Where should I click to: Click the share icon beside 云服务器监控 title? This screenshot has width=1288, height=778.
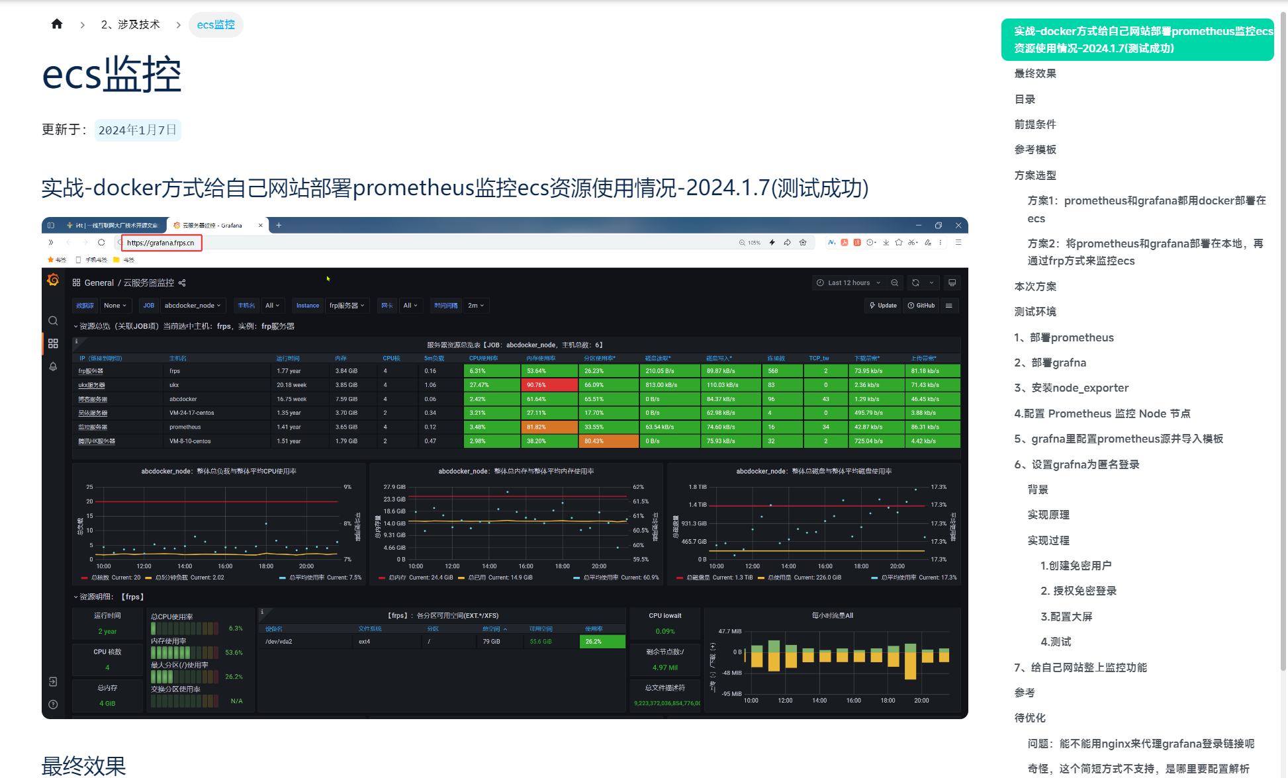182,283
